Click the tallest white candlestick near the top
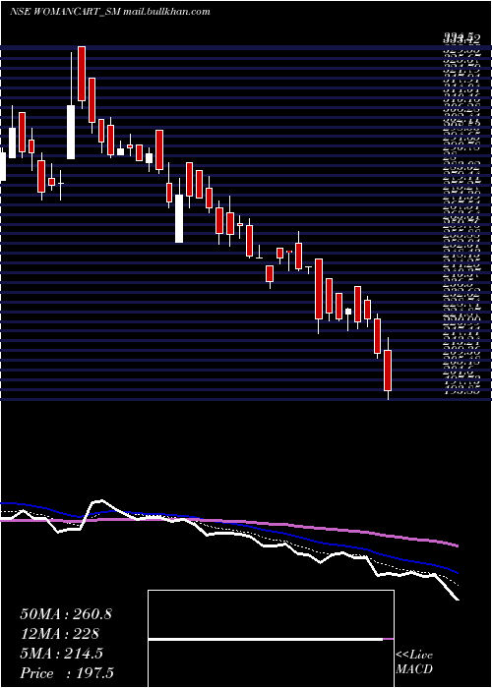Screen dimensions: 492x688 coord(71,132)
